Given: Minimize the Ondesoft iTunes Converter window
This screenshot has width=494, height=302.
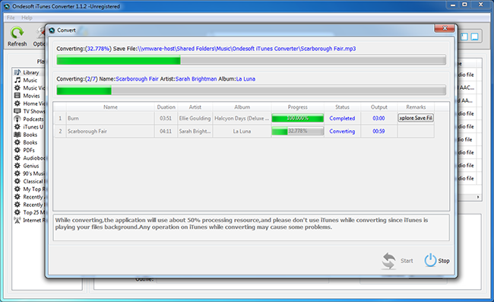Looking at the screenshot, I should pyautogui.click(x=453, y=5).
